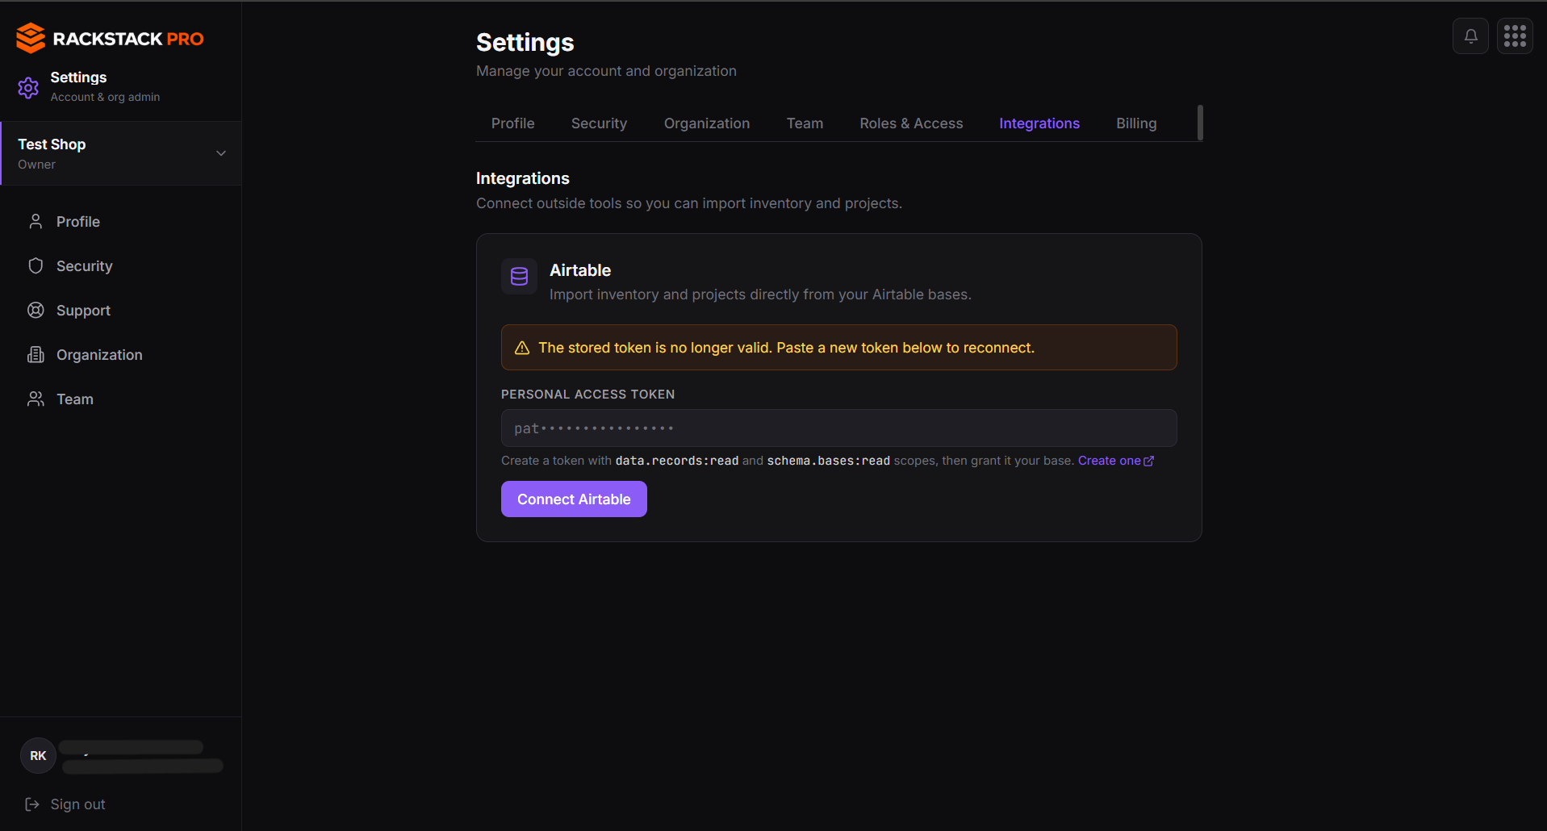Open Support label in the sidebar
The image size is (1547, 831).
83,310
